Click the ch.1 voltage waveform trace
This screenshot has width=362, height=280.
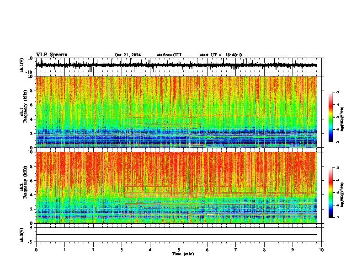[176, 65]
